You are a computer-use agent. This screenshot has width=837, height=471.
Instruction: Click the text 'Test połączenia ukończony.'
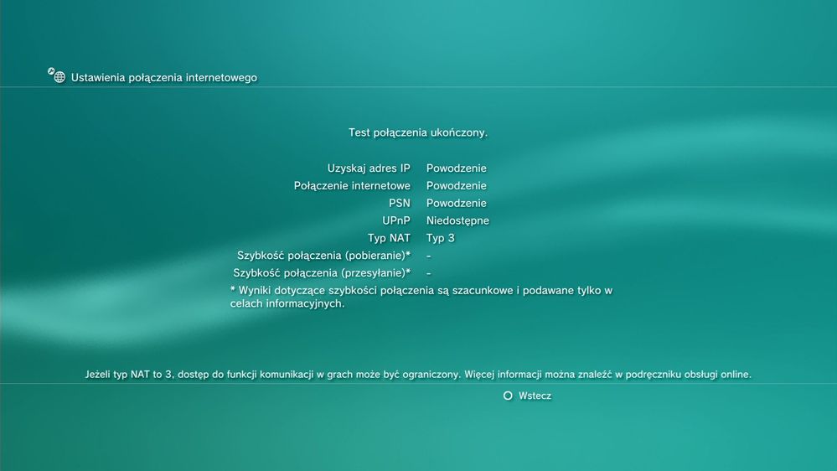(x=418, y=132)
